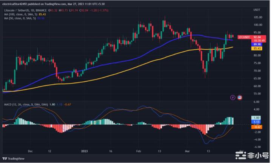Click the orange -0.67 MACD signal tag
Viewport: 271px width, 163px height.
(256, 127)
